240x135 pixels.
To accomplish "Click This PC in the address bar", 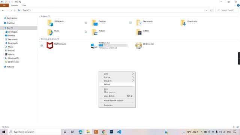I will (25, 10).
